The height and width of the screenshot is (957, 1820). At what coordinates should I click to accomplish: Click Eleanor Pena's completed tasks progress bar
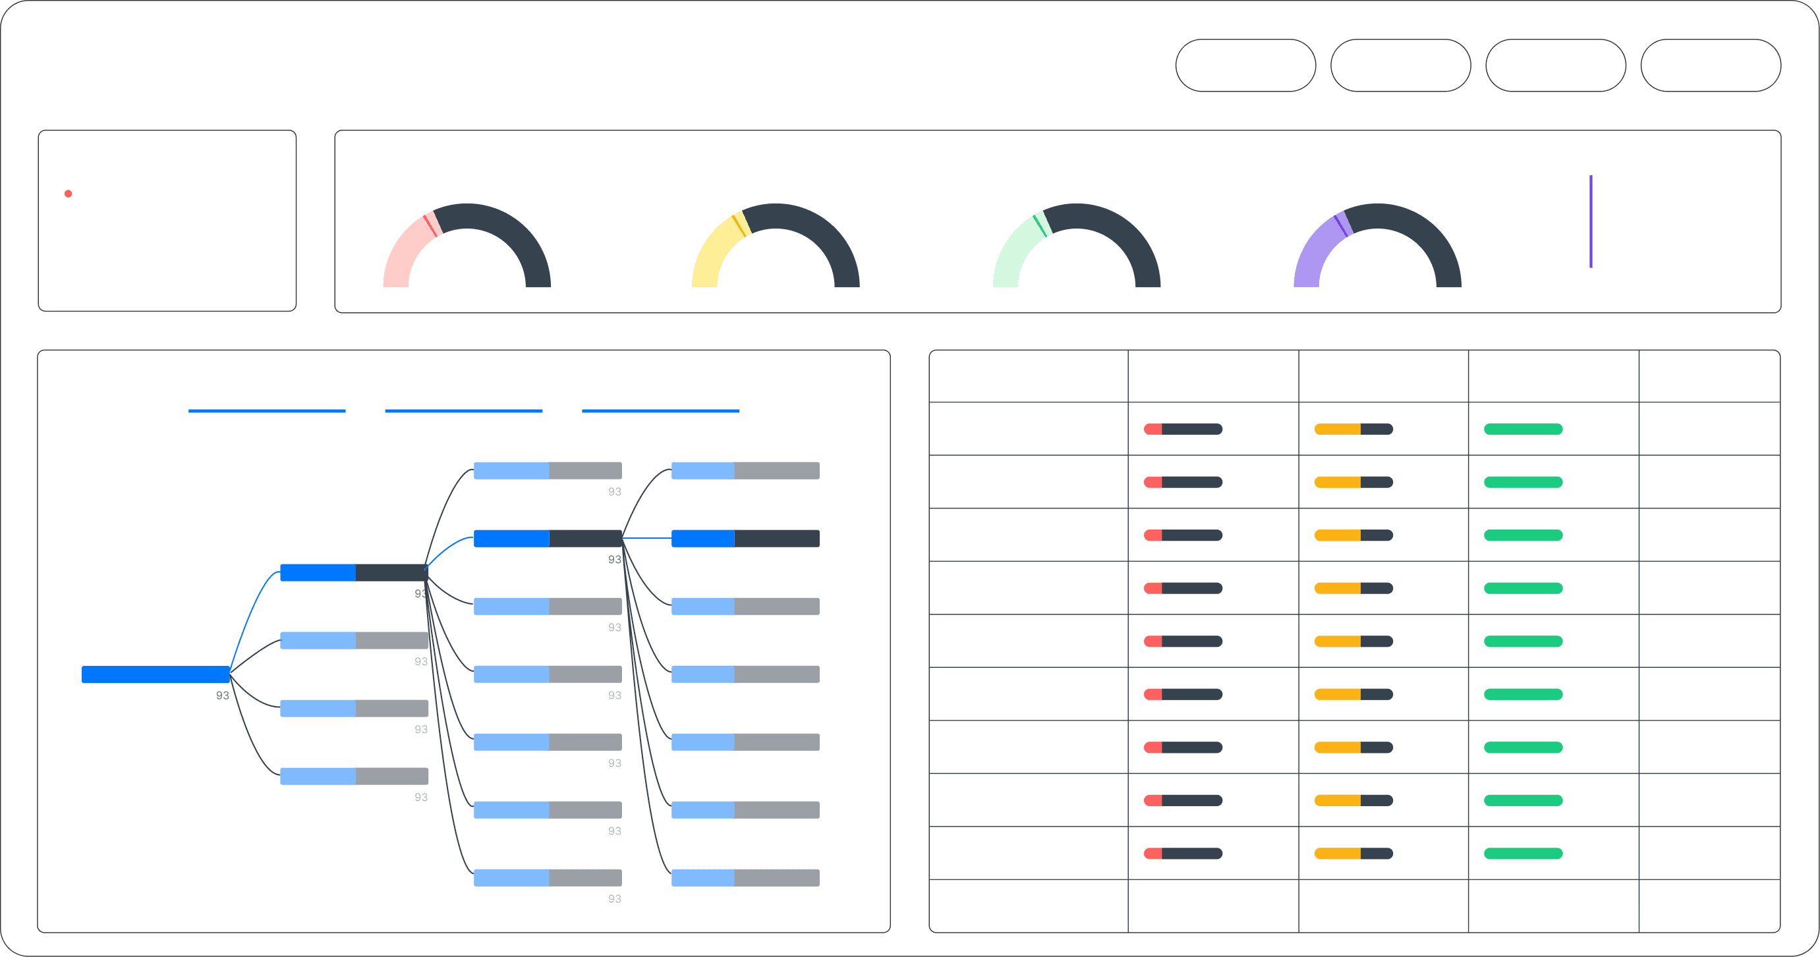tap(1523, 429)
